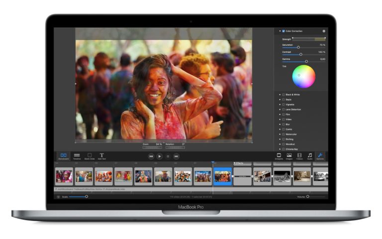Enable the Vignette effect checkbox

pos(284,105)
